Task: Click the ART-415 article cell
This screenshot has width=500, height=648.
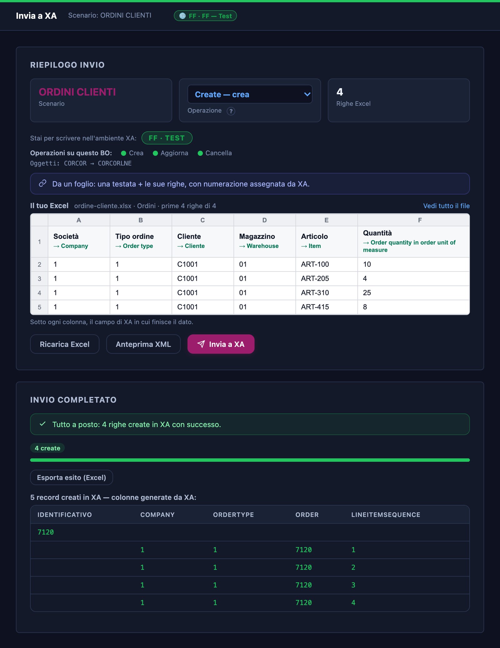Action: coord(326,307)
